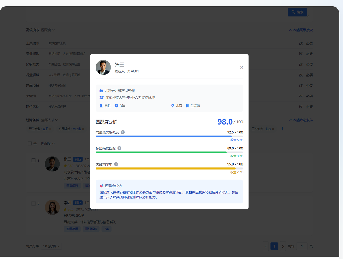Click the 跳转 page number input
This screenshot has height=259, width=343.
click(302, 246)
